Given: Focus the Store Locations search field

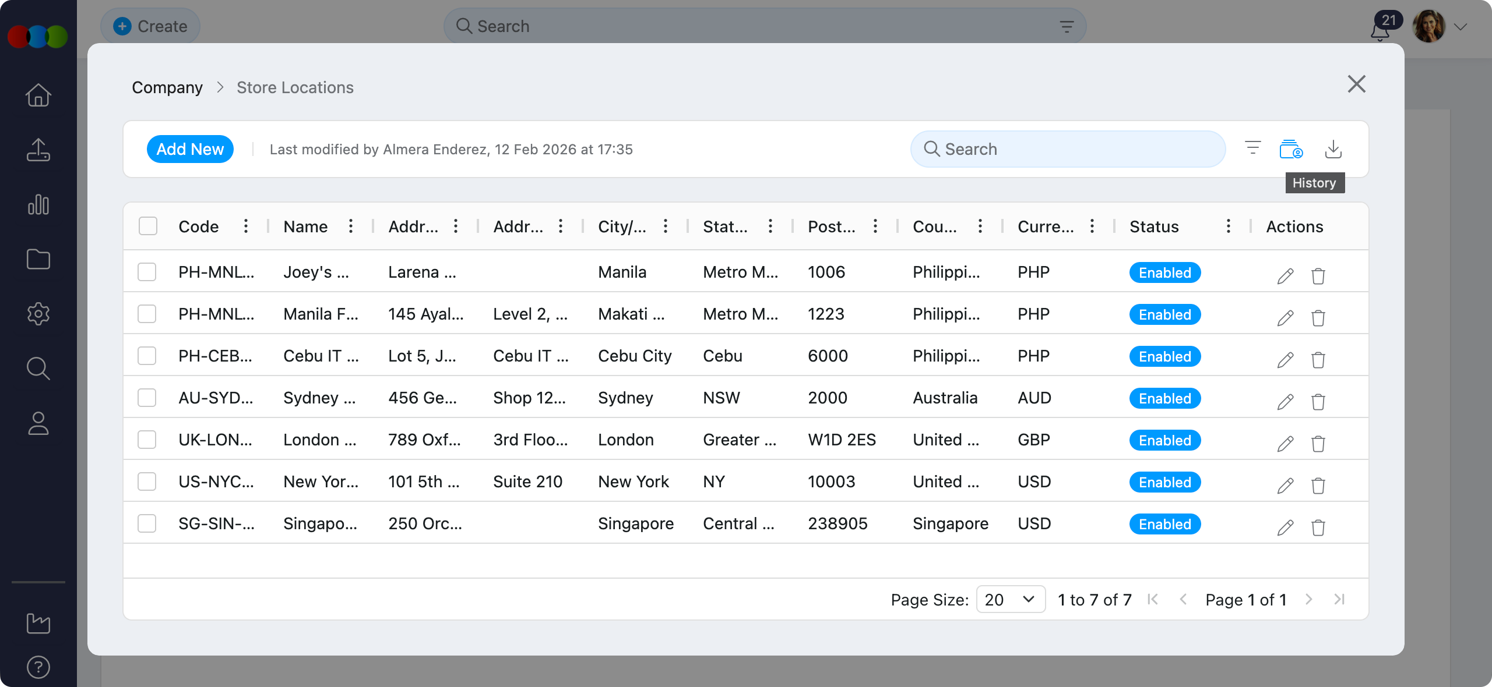Looking at the screenshot, I should tap(1068, 149).
